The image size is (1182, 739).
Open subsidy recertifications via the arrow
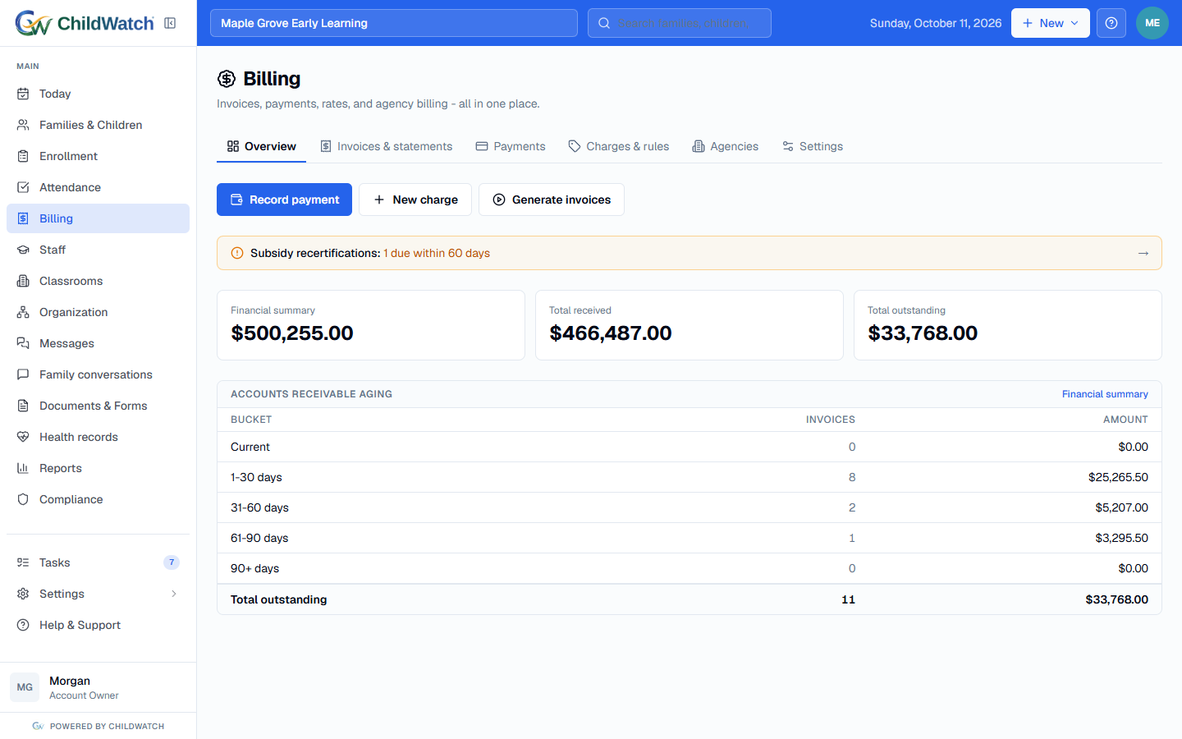point(1143,253)
